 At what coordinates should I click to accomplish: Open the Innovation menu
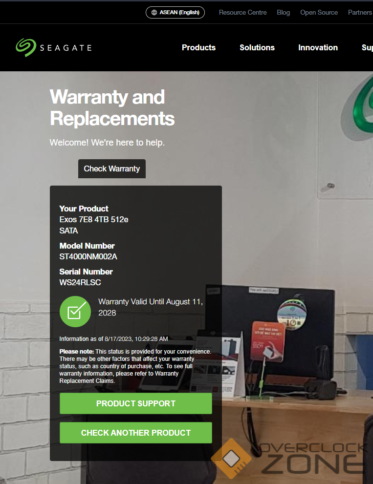point(318,47)
